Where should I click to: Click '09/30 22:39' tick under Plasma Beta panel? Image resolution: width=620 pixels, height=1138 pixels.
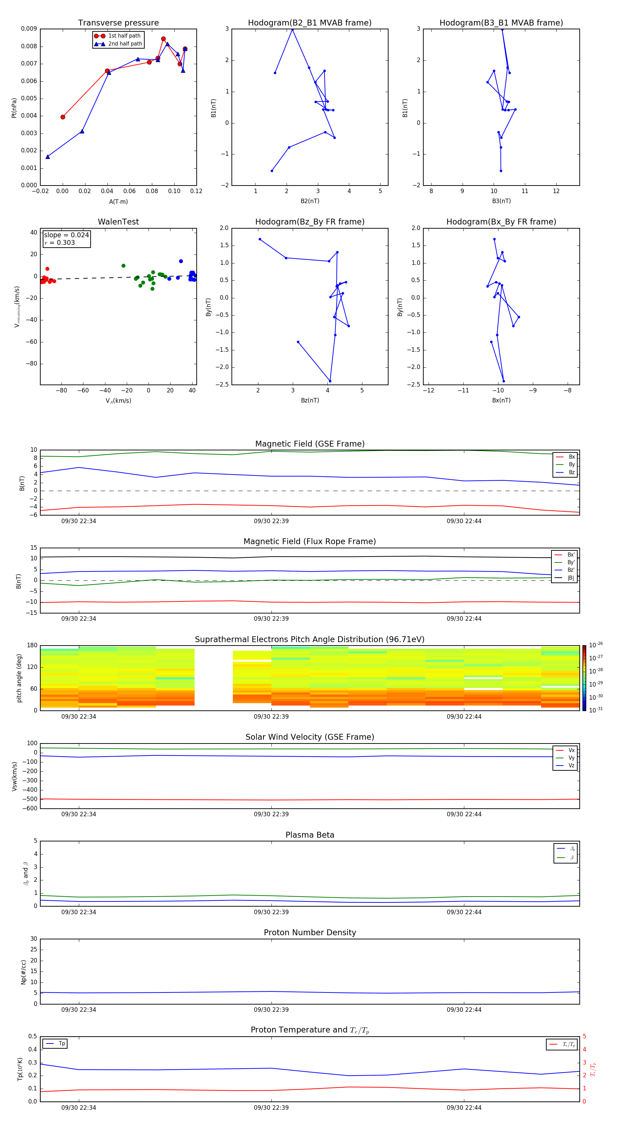(x=271, y=912)
